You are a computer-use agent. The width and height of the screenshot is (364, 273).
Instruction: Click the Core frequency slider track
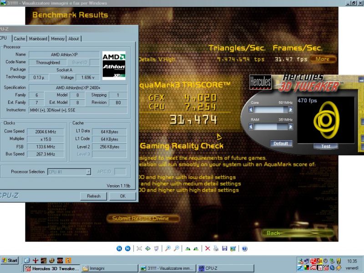point(271,110)
